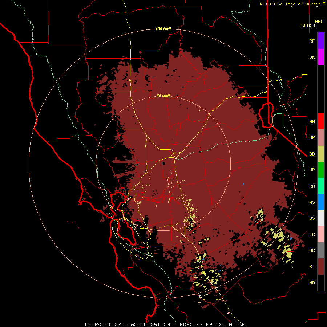Click the HR green legend color swatch
This screenshot has height=327, width=327.
[321, 170]
